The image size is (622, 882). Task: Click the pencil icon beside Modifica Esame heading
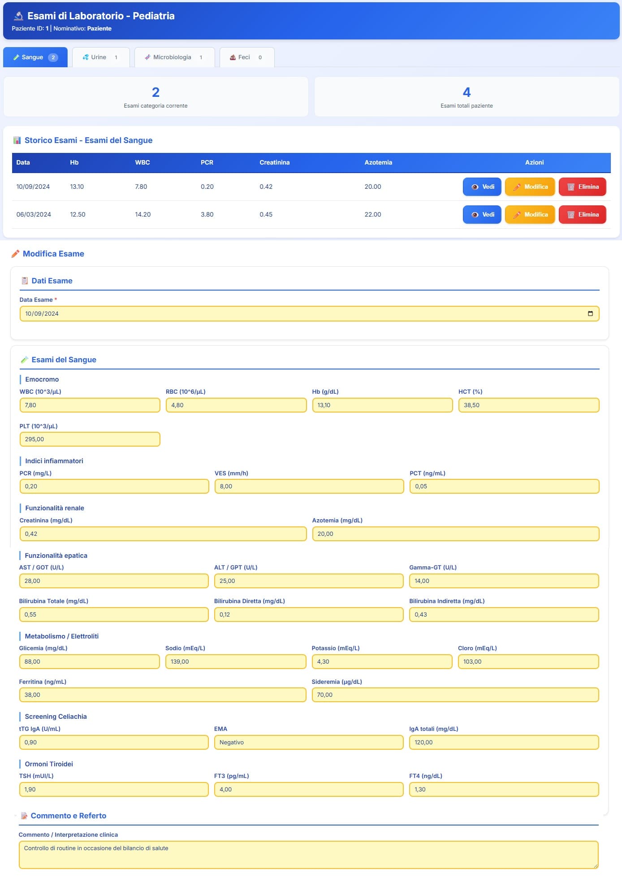(15, 254)
